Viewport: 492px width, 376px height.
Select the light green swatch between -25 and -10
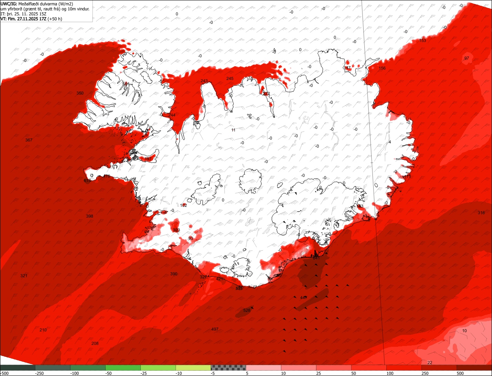click(158, 368)
